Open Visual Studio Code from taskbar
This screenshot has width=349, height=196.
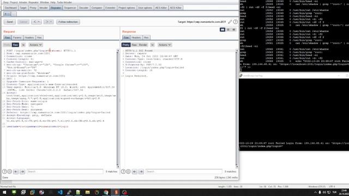pyautogui.click(x=60, y=192)
